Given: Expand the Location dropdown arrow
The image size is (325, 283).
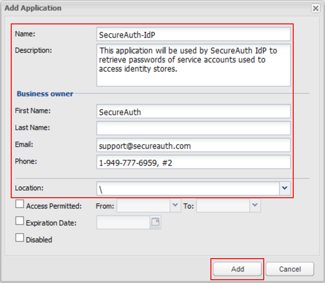Looking at the screenshot, I should point(285,188).
